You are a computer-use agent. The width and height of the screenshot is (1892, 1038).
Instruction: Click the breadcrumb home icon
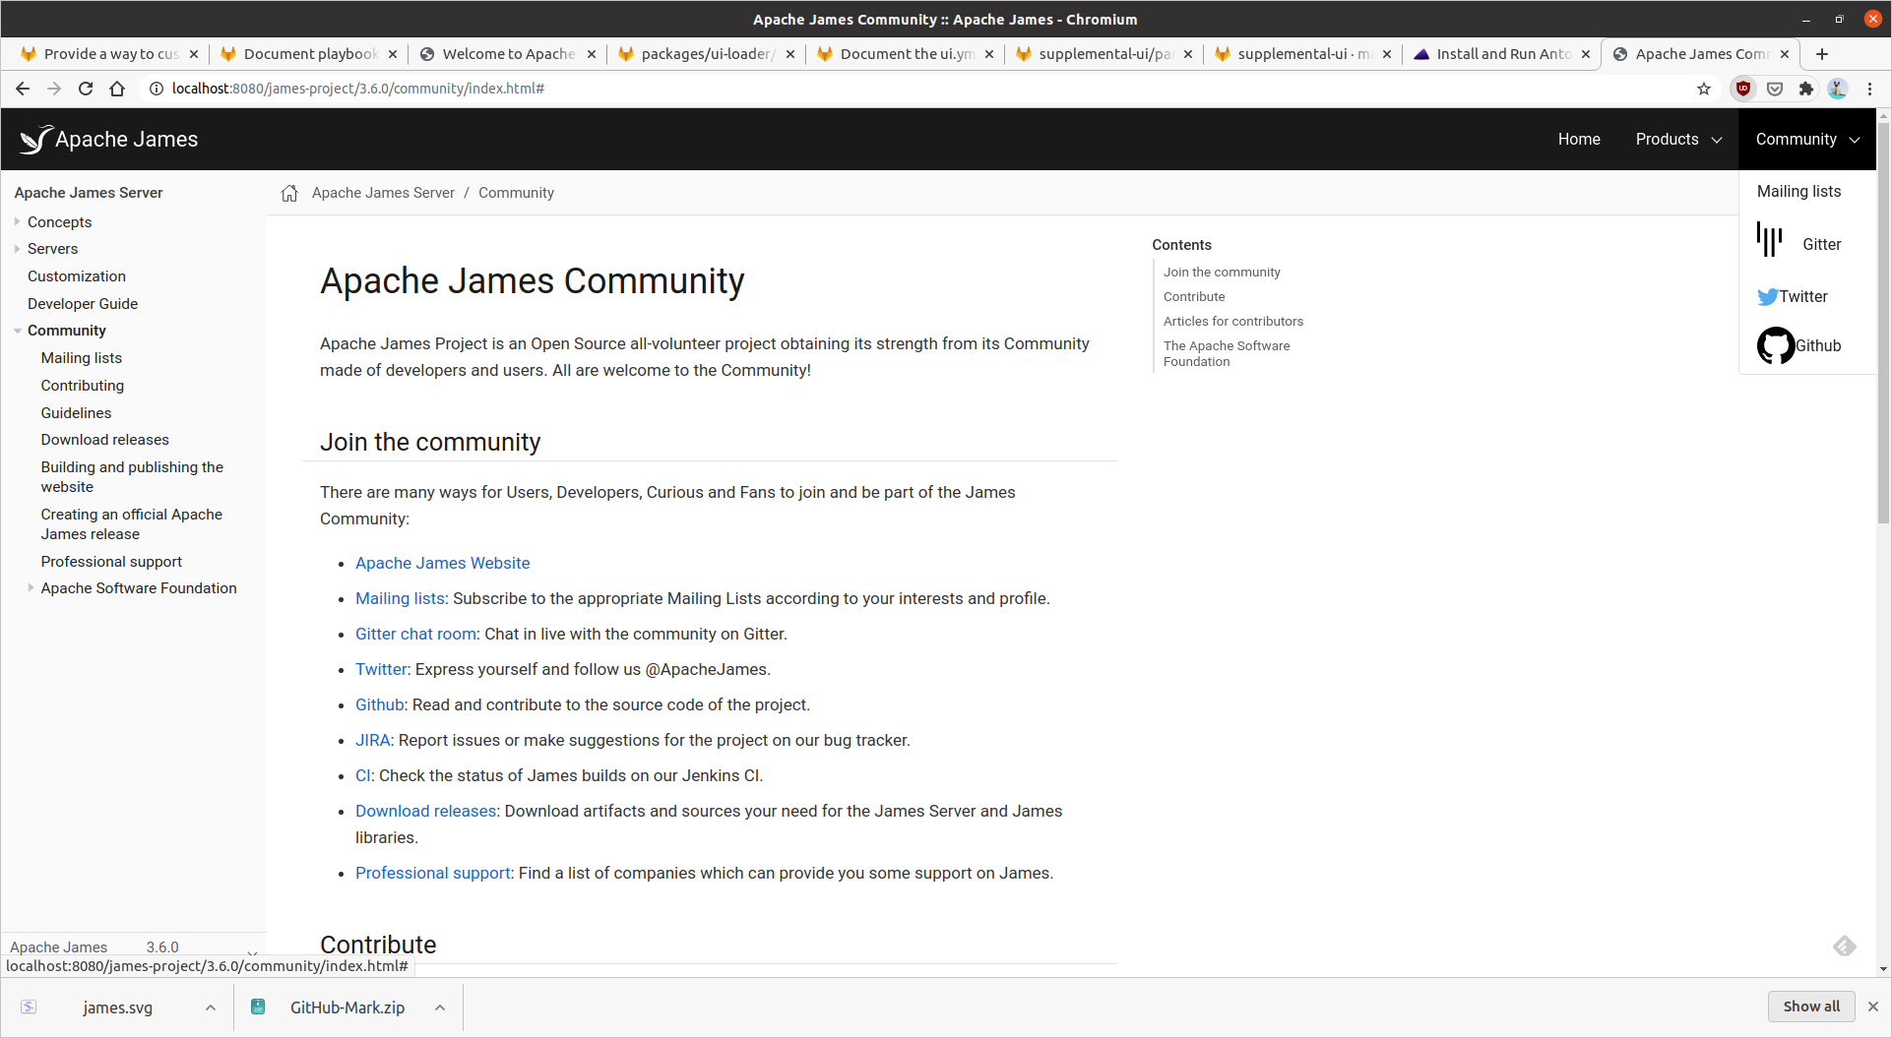click(x=289, y=193)
